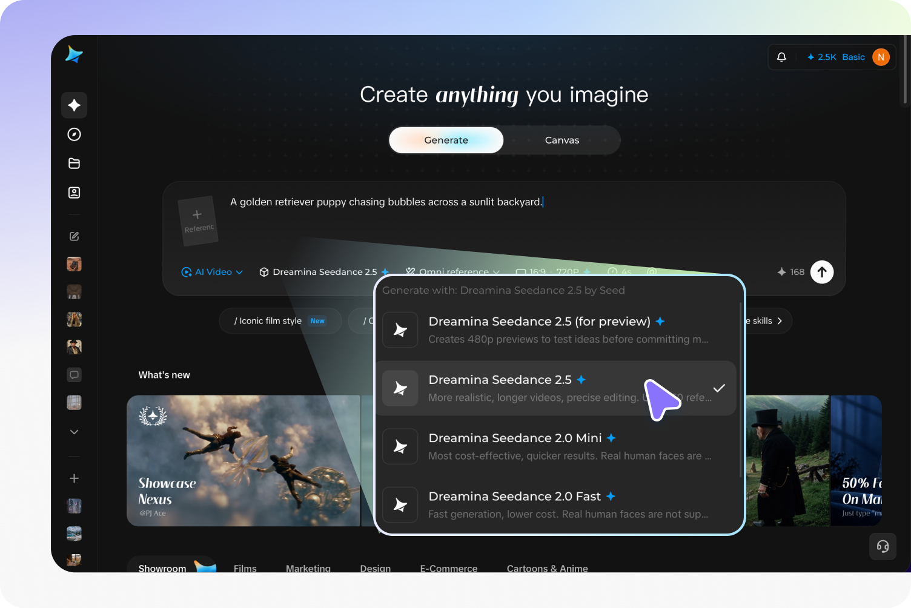
Task: Click the laurel badge on Showcase Nexus card
Action: (153, 416)
